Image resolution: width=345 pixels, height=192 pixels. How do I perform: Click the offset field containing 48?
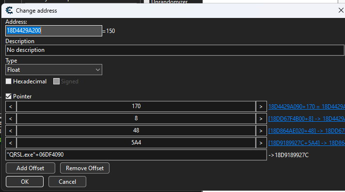[136, 131]
